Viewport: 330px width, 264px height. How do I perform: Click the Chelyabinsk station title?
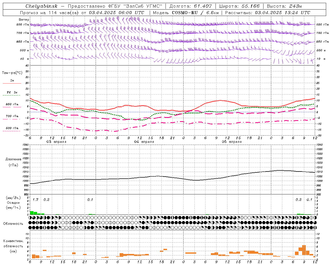(42, 6)
